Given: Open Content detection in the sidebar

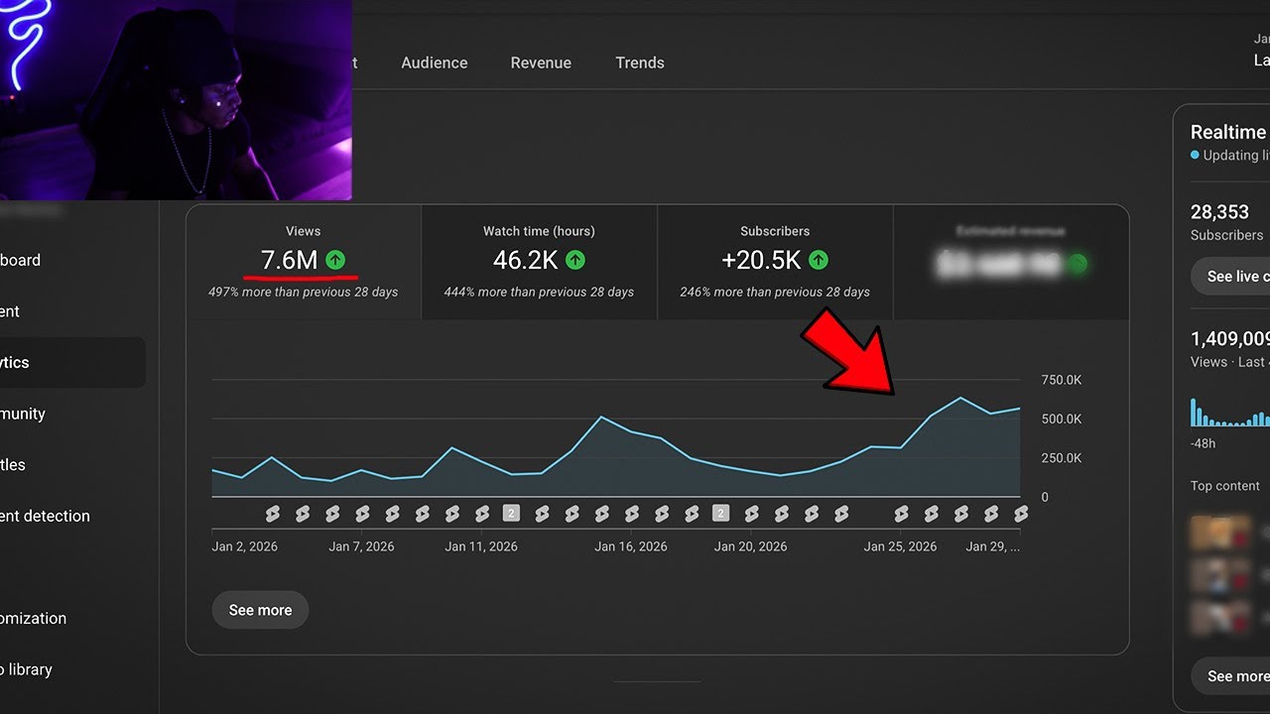Looking at the screenshot, I should coord(45,516).
